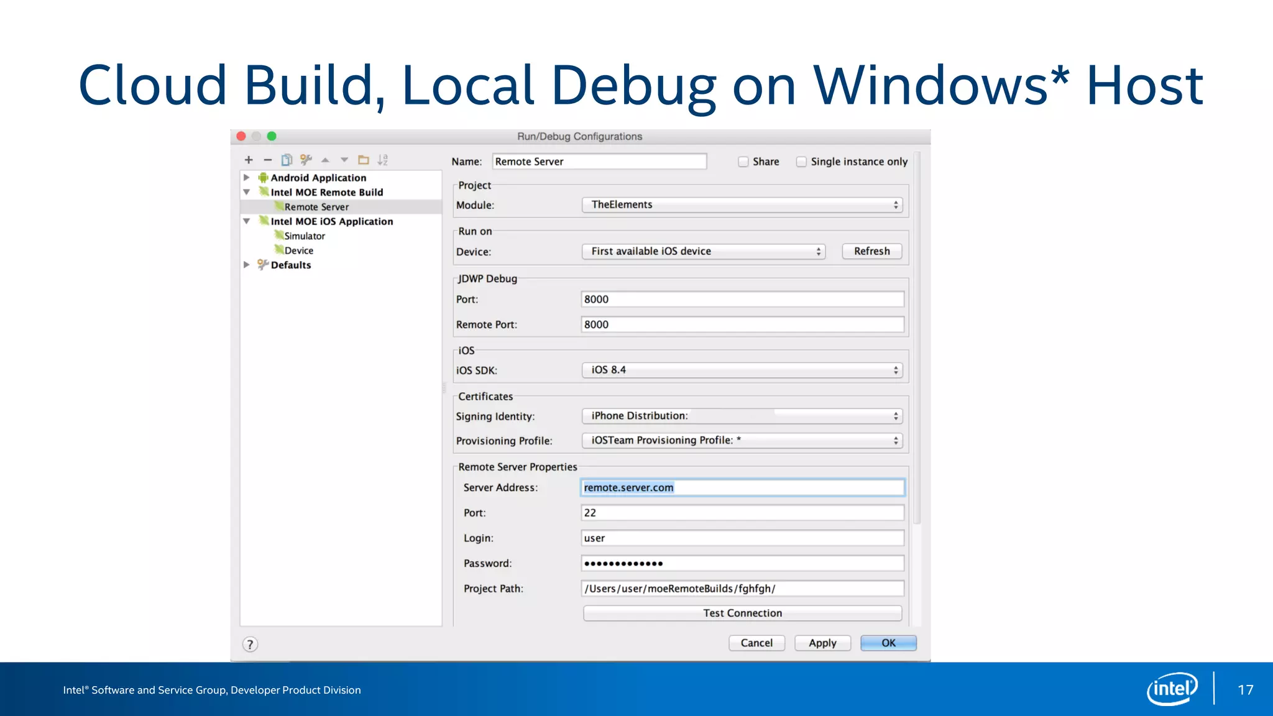Collapse the Intel MOE iOS Application node
The width and height of the screenshot is (1273, 716).
(247, 221)
